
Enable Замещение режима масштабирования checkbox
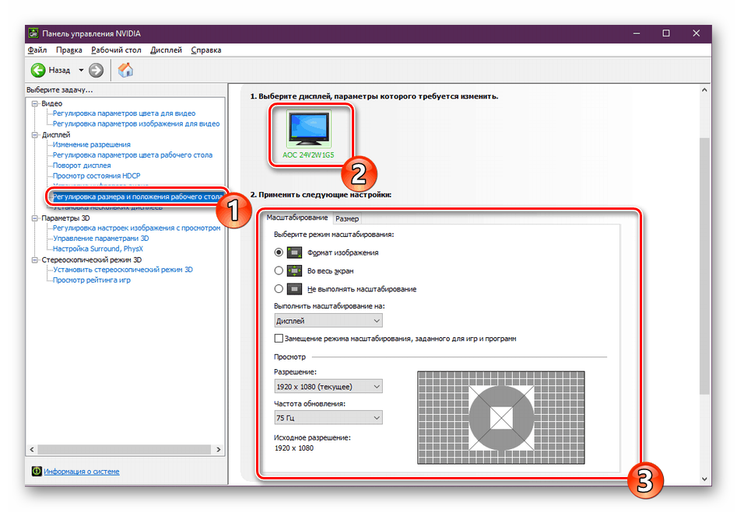(x=279, y=339)
